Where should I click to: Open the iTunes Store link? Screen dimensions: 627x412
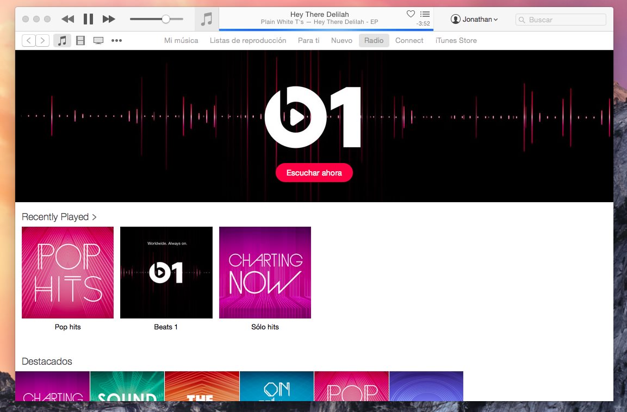coord(456,40)
